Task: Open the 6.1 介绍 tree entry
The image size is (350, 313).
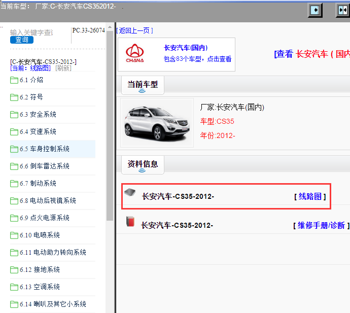Action: [x=31, y=80]
